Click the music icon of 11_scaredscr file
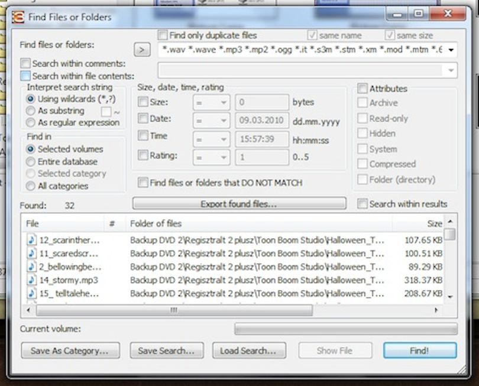The width and height of the screenshot is (479, 386). (31, 253)
